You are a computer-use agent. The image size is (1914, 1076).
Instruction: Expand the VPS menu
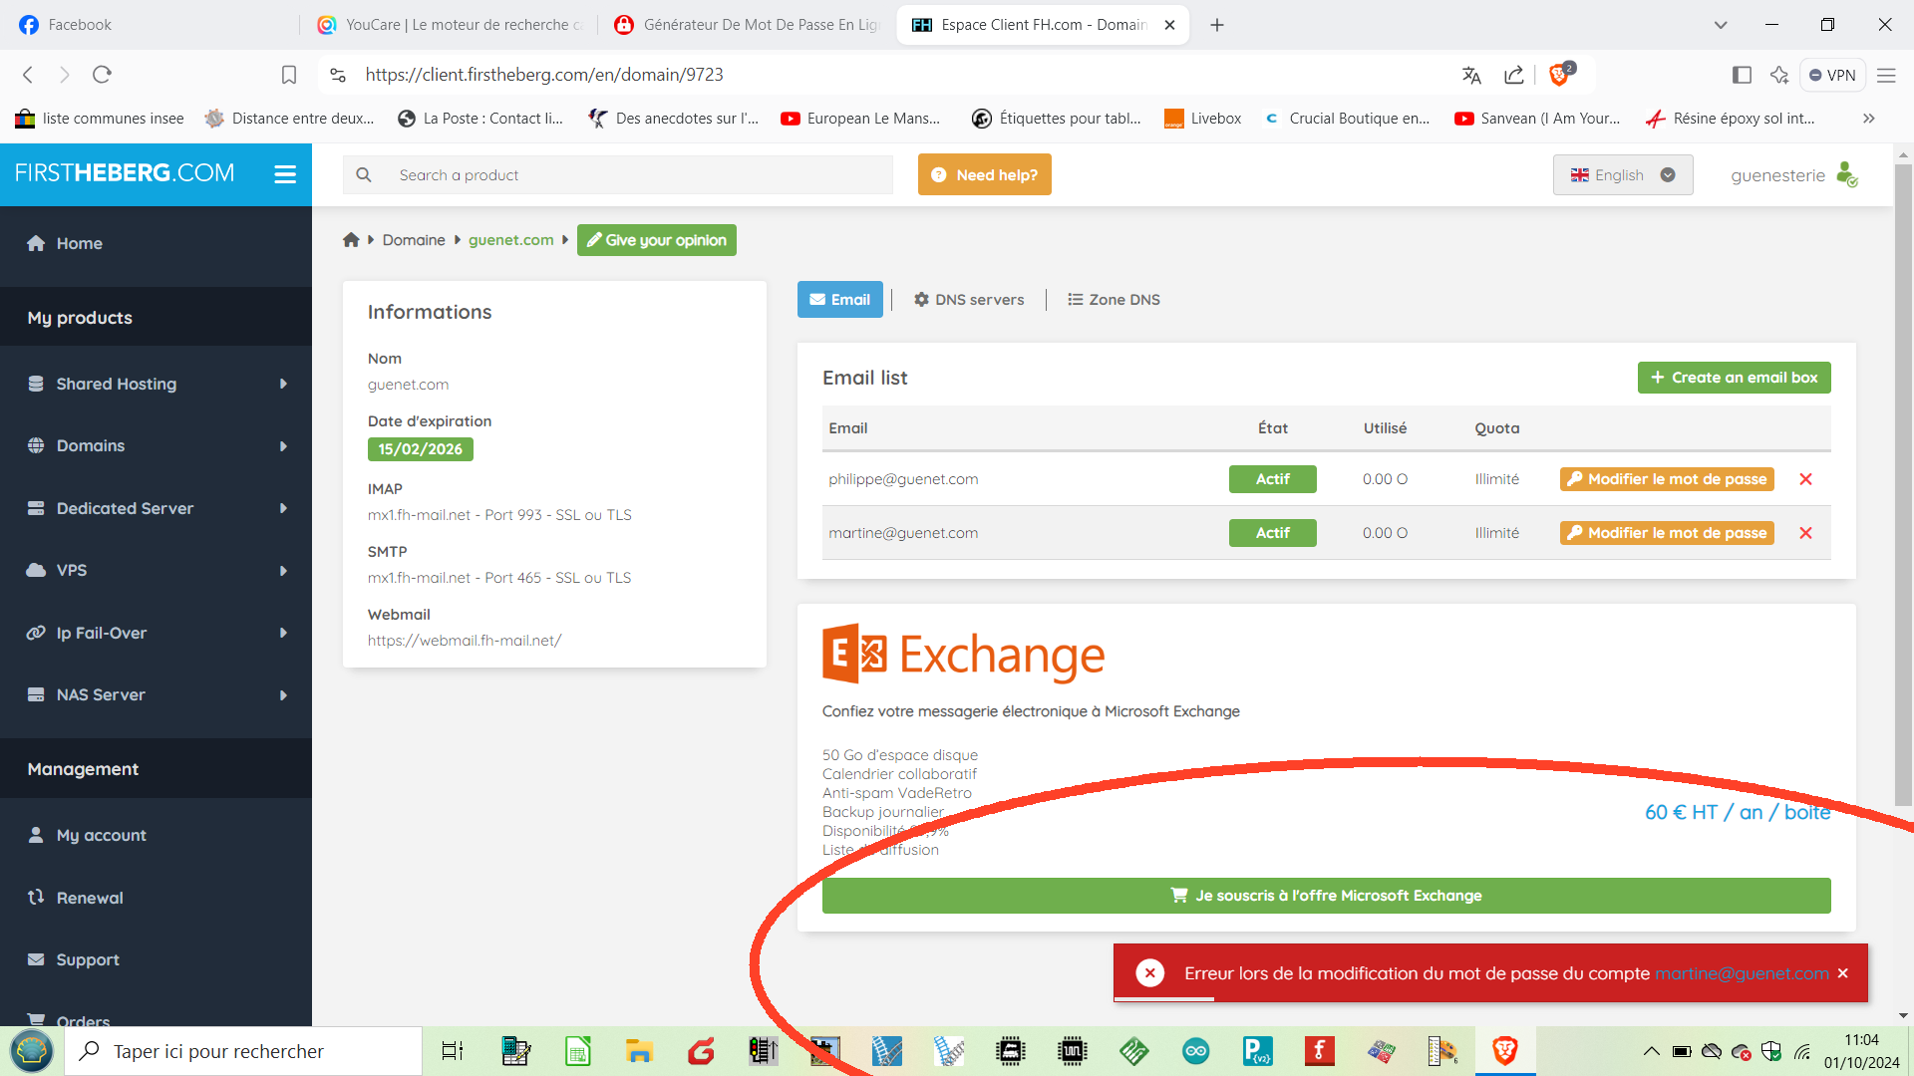point(157,570)
